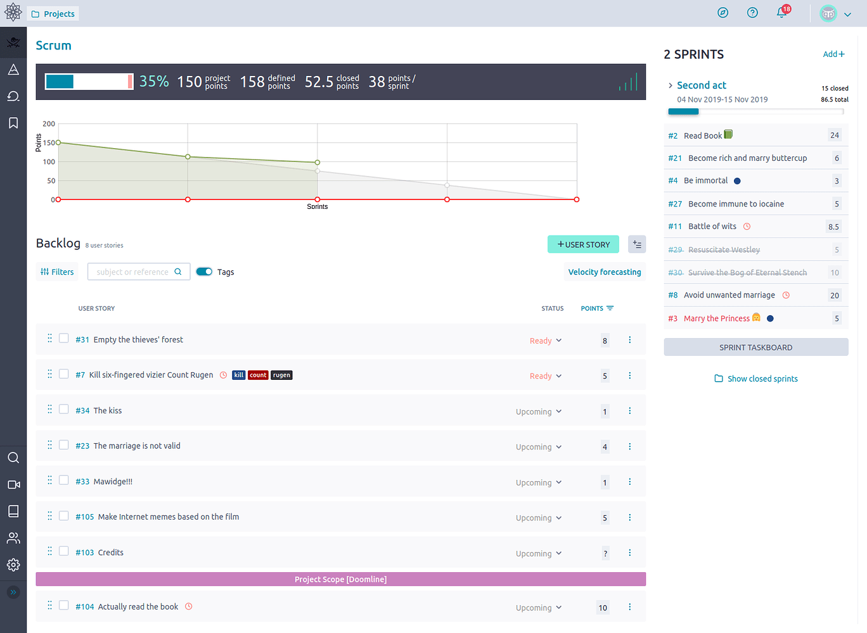Open Settings gear in sidebar
This screenshot has height=633, width=867.
coord(13,565)
